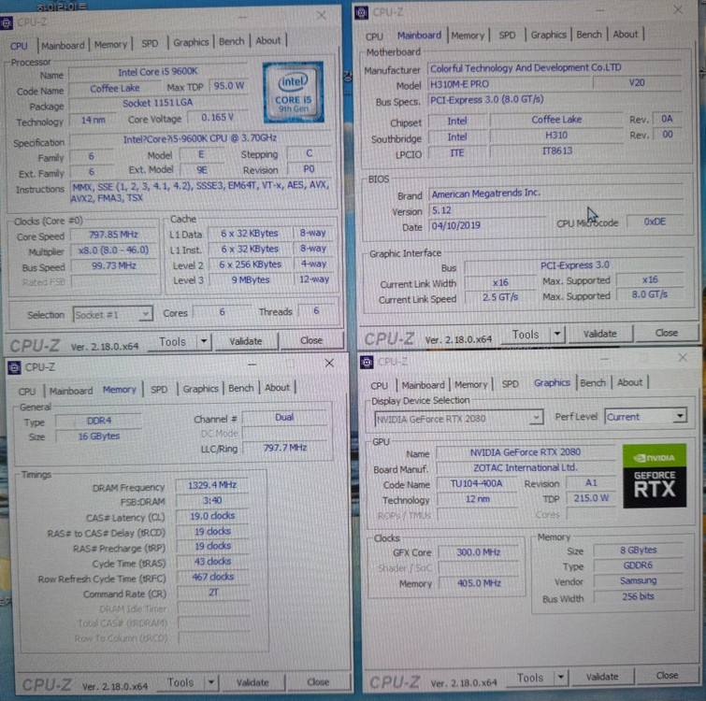Expand Tools arrow in the CPU window
This screenshot has height=701, width=706.
pyautogui.click(x=204, y=341)
